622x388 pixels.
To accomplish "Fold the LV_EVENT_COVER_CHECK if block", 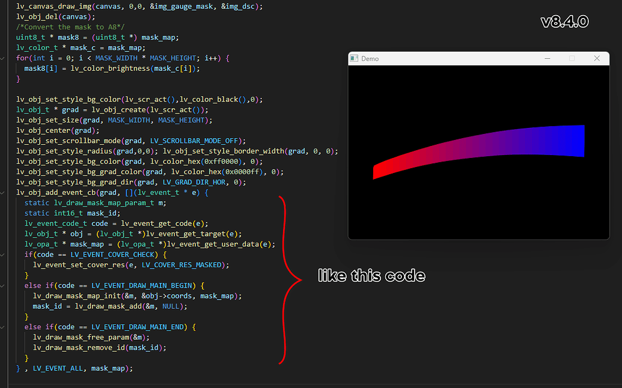I will (x=3, y=255).
